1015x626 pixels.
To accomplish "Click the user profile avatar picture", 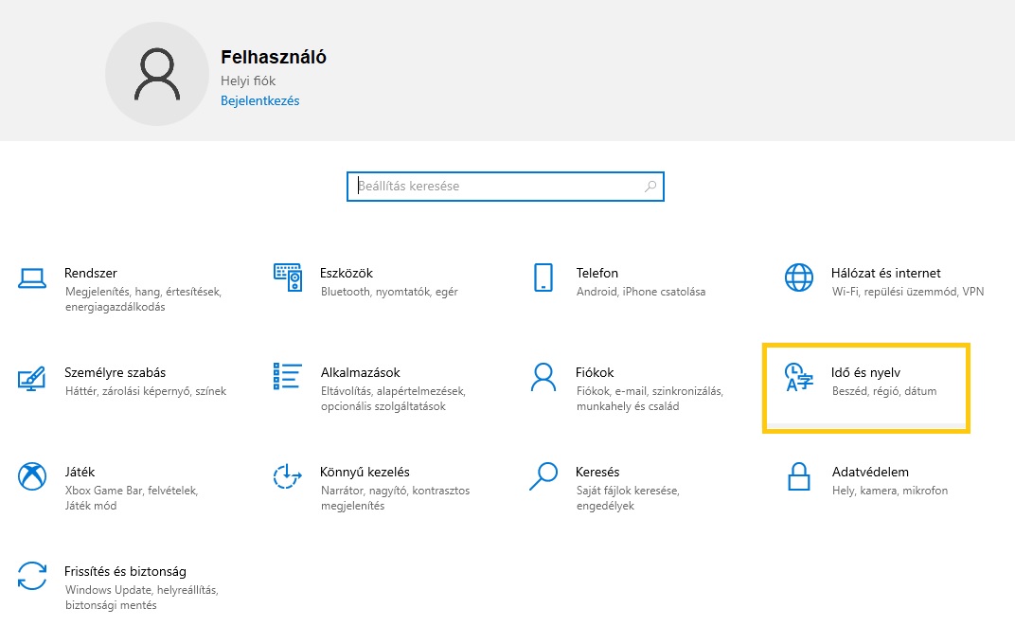I will tap(156, 75).
